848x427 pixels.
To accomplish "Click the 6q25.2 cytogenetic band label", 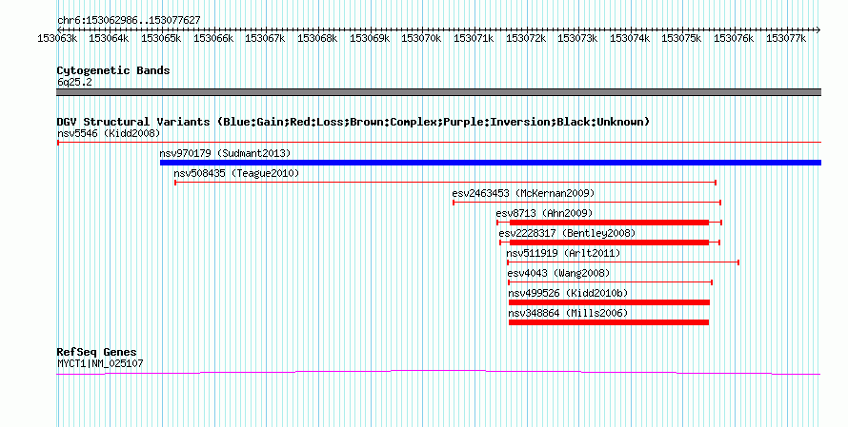I will pos(74,83).
